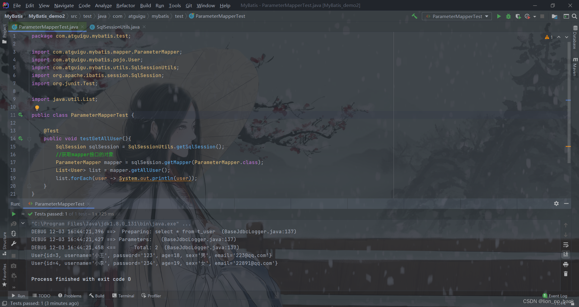Image resolution: width=579 pixels, height=307 pixels.
Task: Start debugging with the bug icon
Action: point(508,16)
